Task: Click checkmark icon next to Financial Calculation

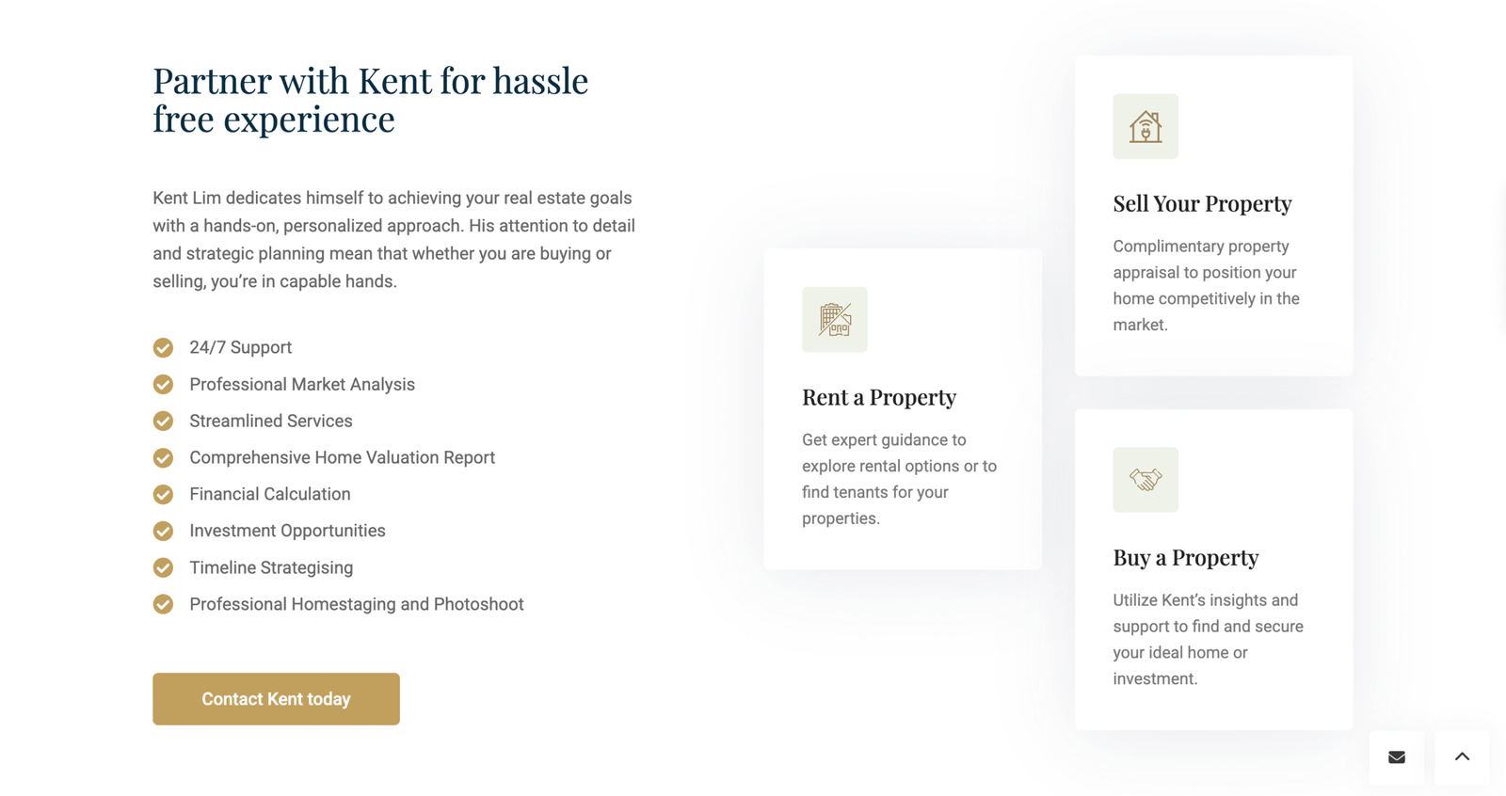Action: click(x=163, y=495)
